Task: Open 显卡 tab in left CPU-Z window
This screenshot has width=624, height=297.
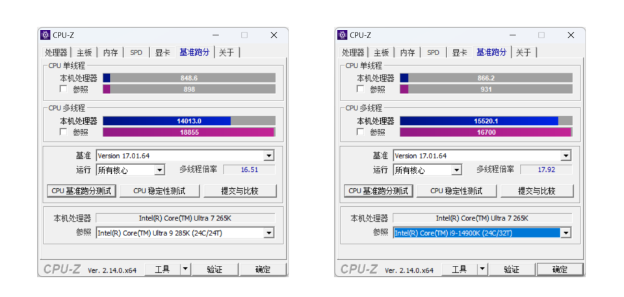Action: click(x=162, y=53)
